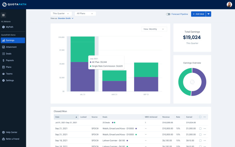The width and height of the screenshot is (235, 147).
Task: Open Help Center icon in sidebar
Action: point(3,132)
